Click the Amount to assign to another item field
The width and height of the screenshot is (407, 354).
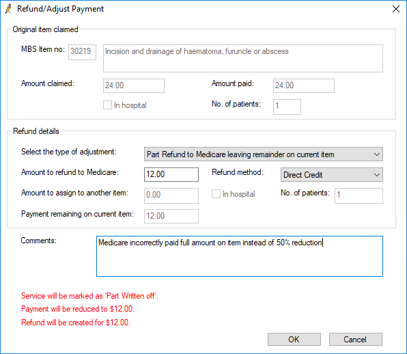pyautogui.click(x=171, y=195)
